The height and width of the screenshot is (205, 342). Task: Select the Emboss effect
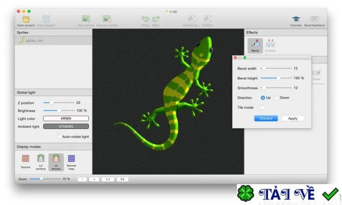click(x=271, y=46)
